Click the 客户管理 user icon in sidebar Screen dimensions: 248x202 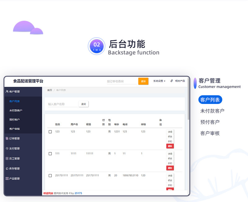pyautogui.click(x=7, y=92)
